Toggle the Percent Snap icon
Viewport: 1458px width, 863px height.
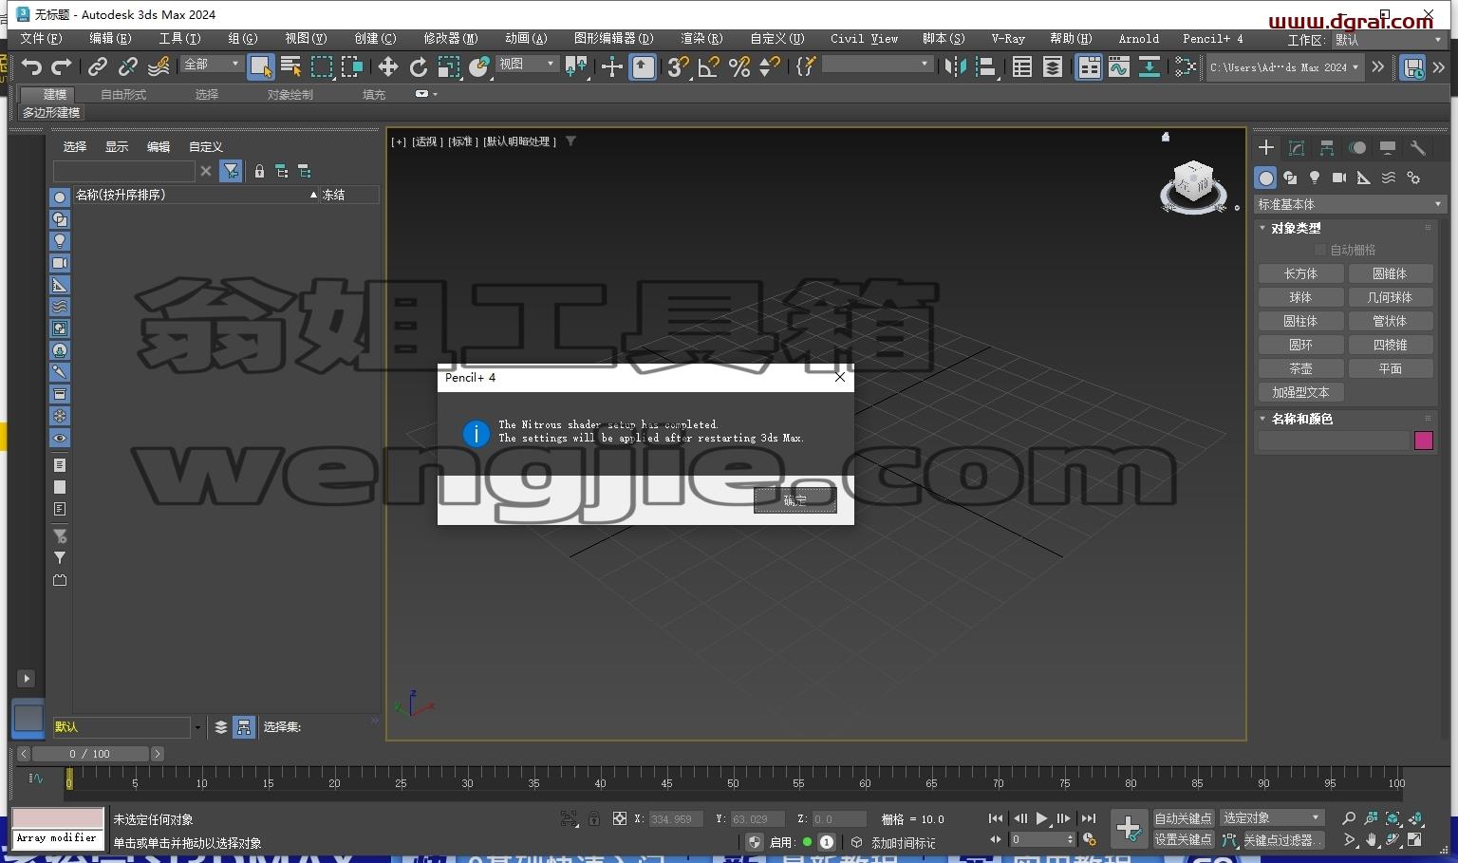pyautogui.click(x=739, y=66)
